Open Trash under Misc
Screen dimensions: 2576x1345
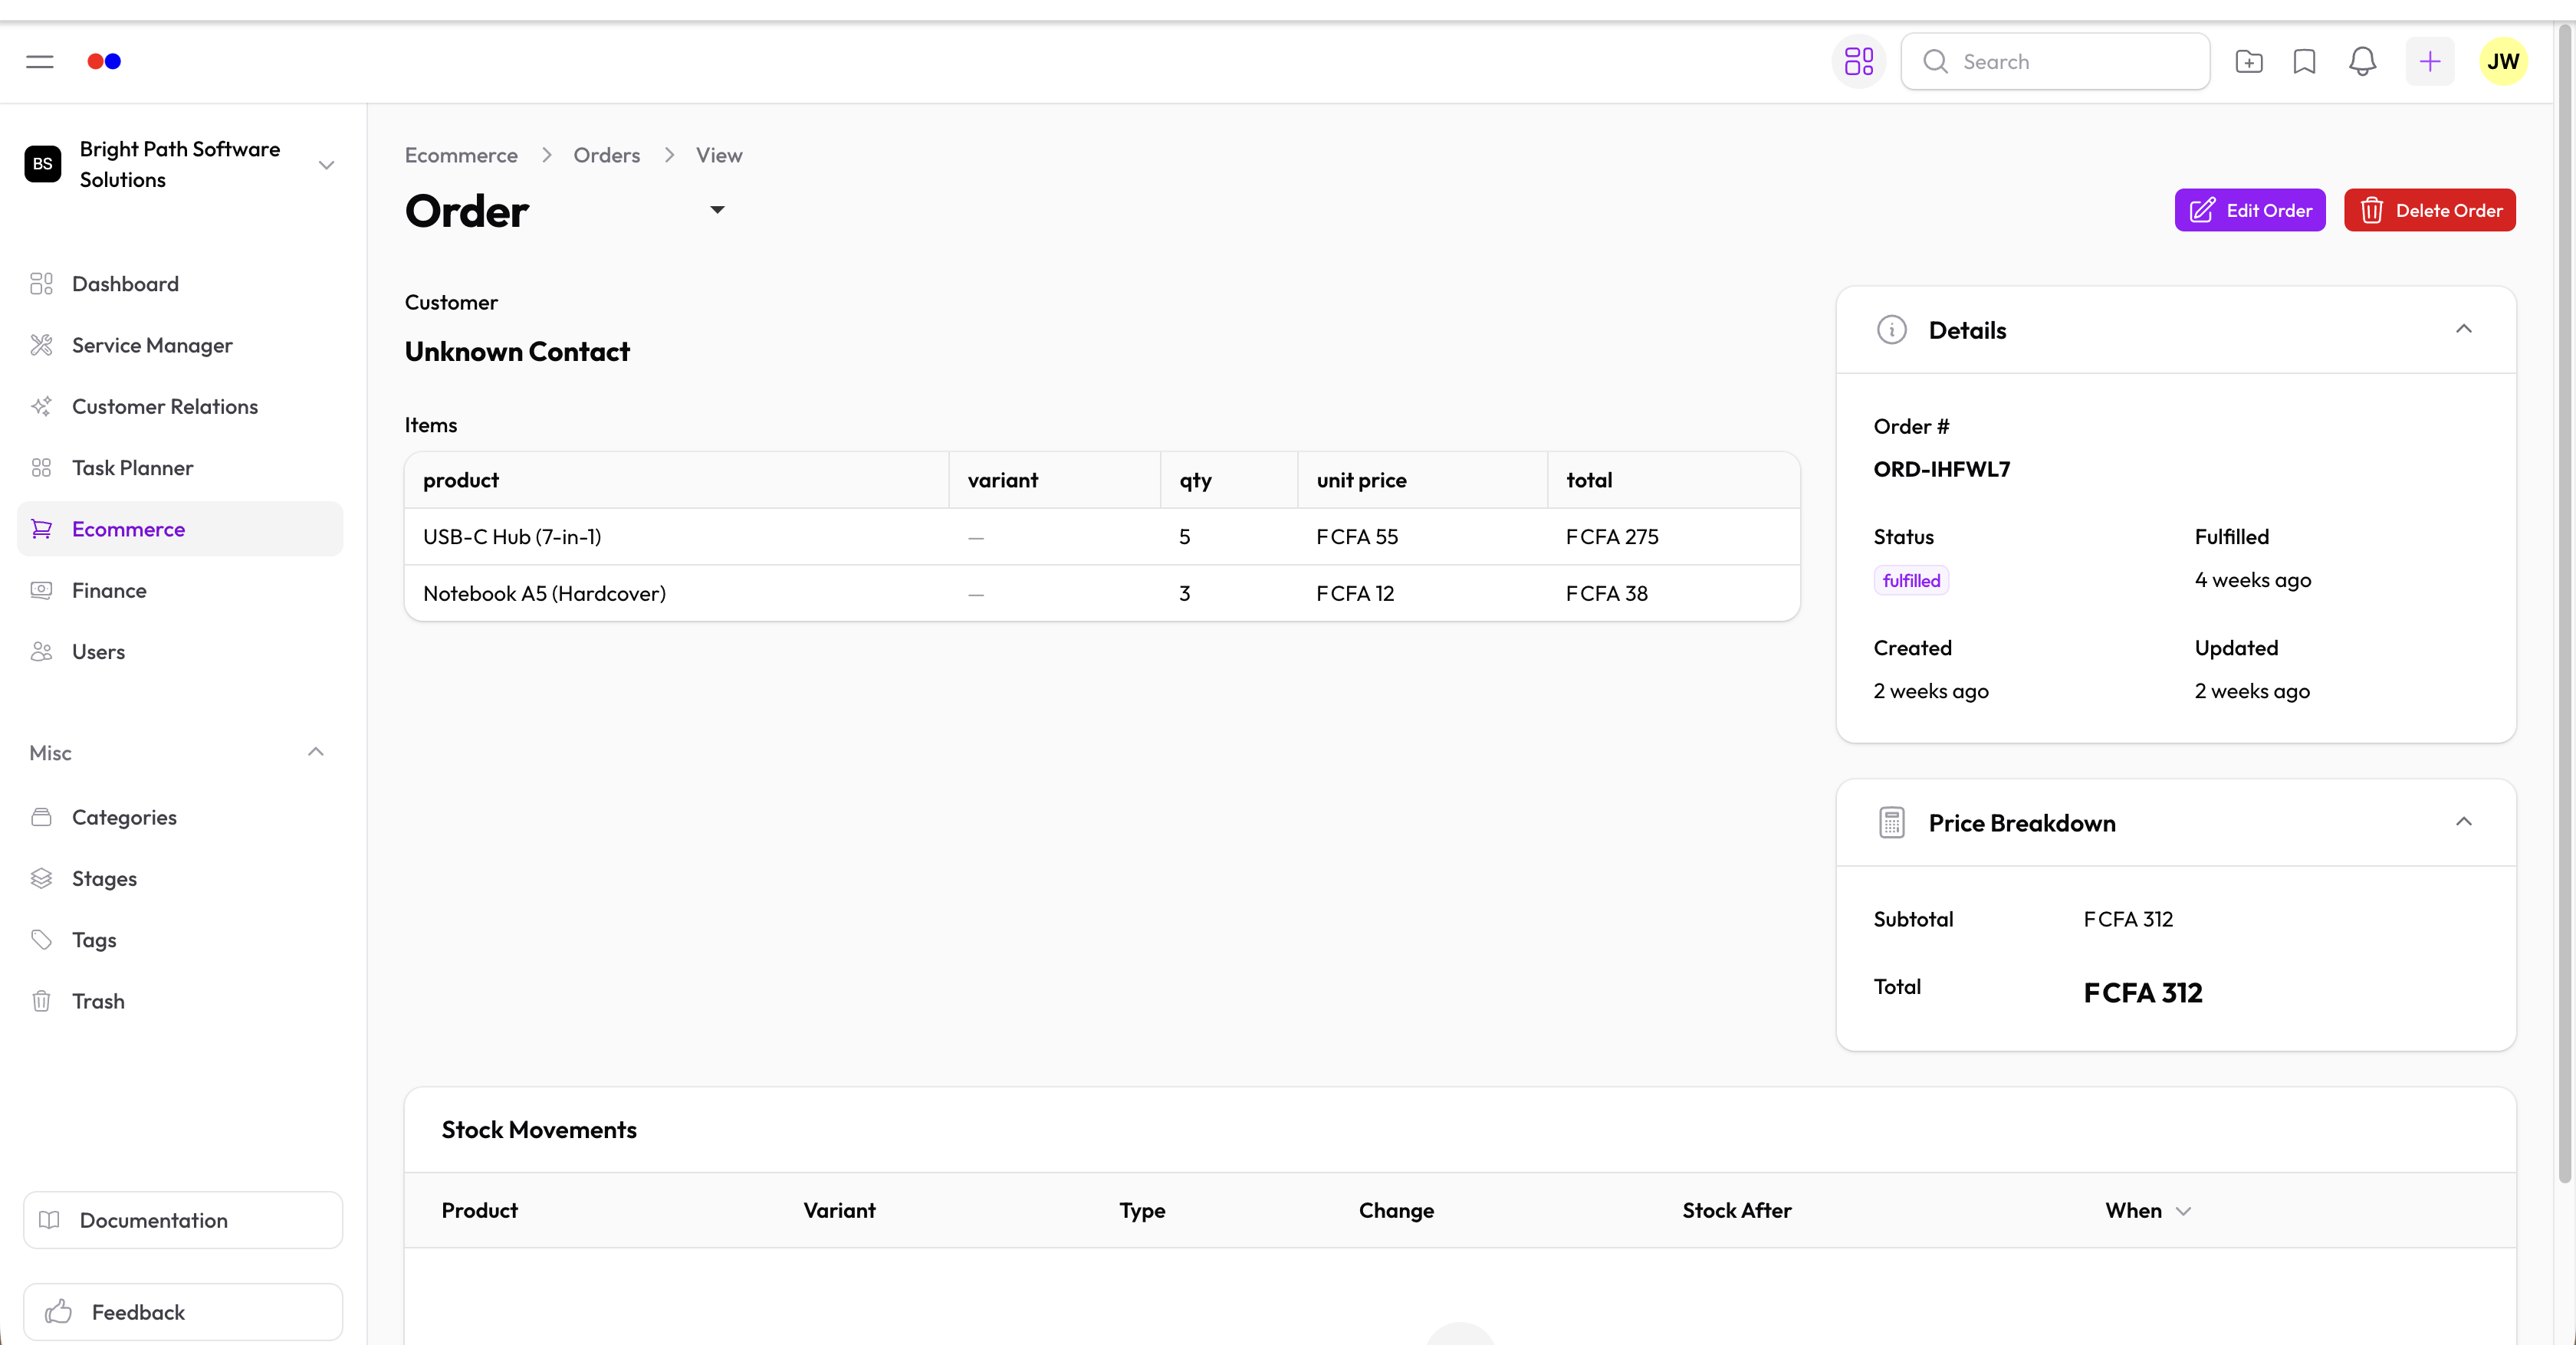point(180,1001)
